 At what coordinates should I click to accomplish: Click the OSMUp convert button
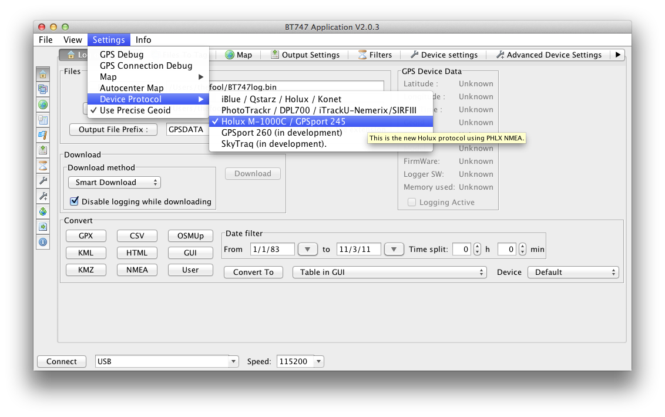[x=190, y=236]
